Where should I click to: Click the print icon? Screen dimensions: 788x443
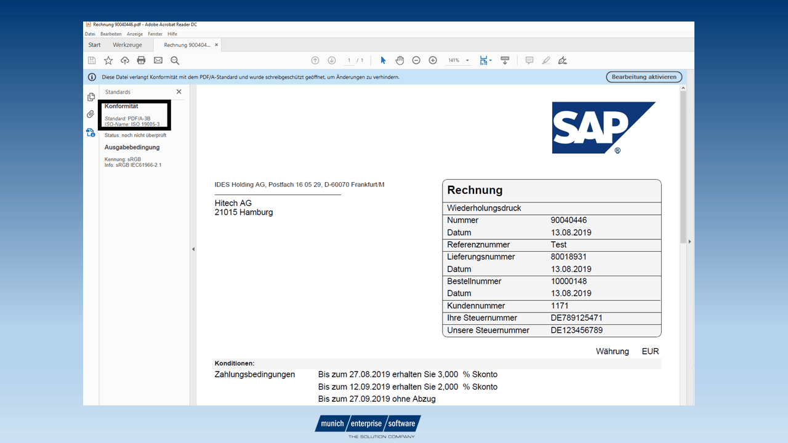pos(141,60)
